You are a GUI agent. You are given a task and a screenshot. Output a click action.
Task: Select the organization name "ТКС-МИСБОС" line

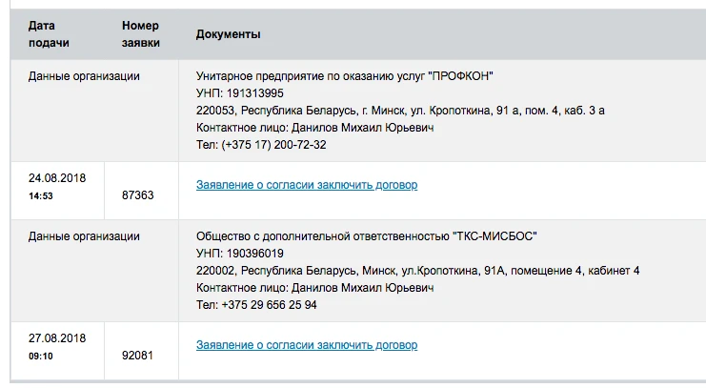pos(367,235)
